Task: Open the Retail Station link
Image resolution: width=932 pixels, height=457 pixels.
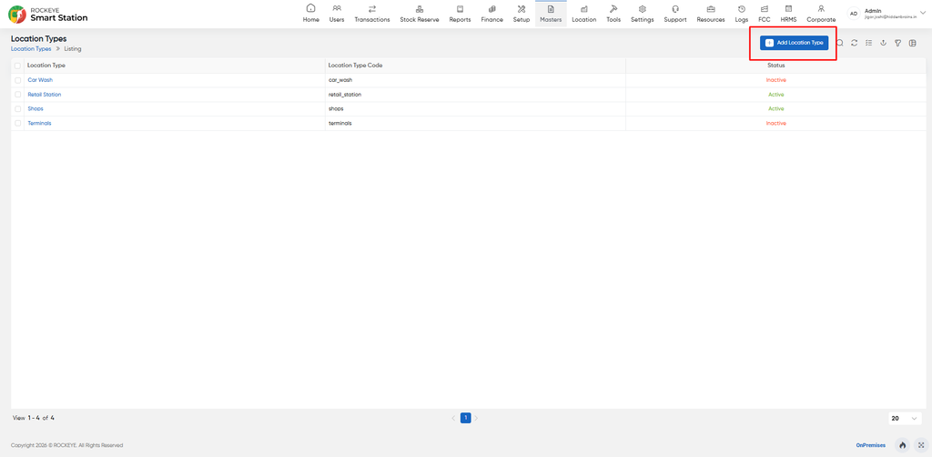Action: (x=45, y=95)
